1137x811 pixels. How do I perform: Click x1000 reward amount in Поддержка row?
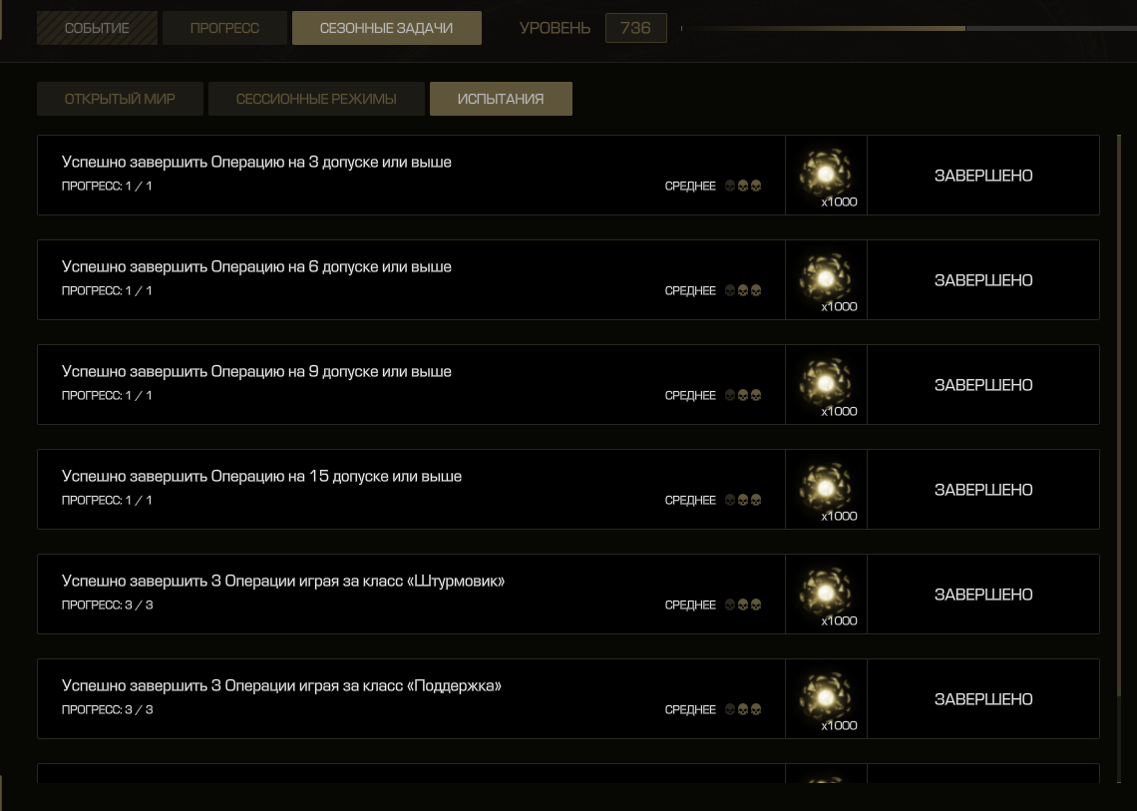point(839,725)
